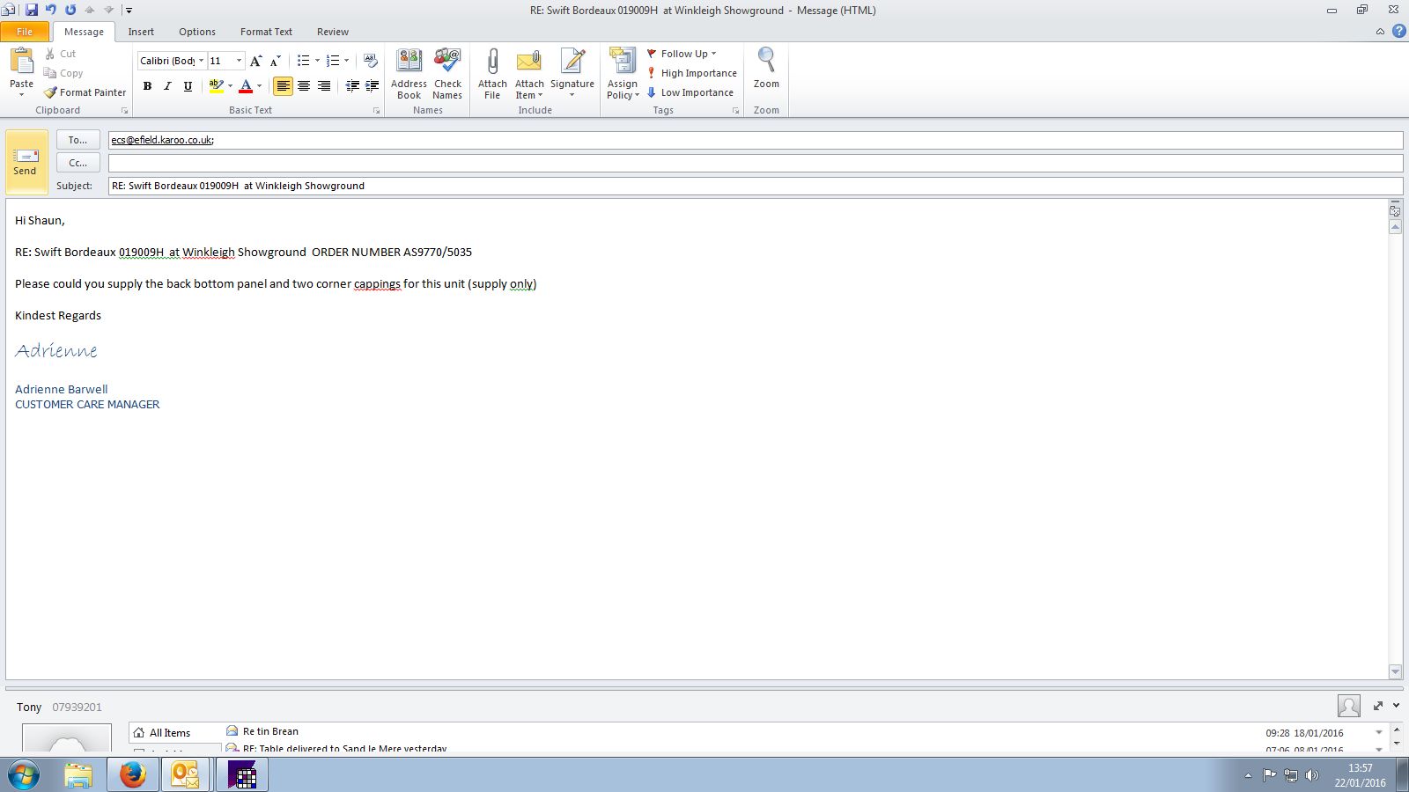Click the Cc... button
Image resolution: width=1409 pixels, height=792 pixels.
(x=78, y=163)
